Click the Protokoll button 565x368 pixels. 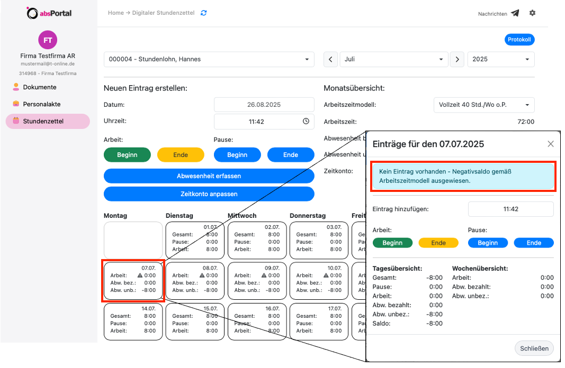pyautogui.click(x=519, y=40)
